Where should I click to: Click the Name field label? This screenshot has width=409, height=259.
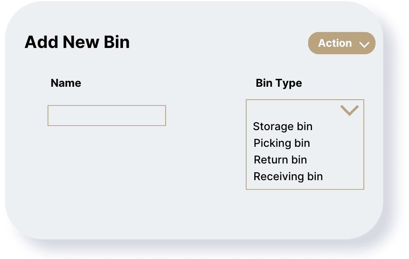click(x=66, y=83)
